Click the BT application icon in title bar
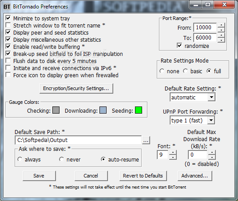 pos(7,7)
